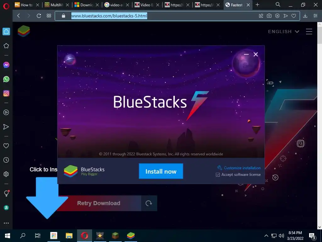Close the BlueStacks installer window
This screenshot has width=322, height=242.
point(256,54)
